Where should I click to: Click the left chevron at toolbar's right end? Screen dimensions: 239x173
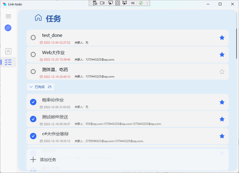147,3
